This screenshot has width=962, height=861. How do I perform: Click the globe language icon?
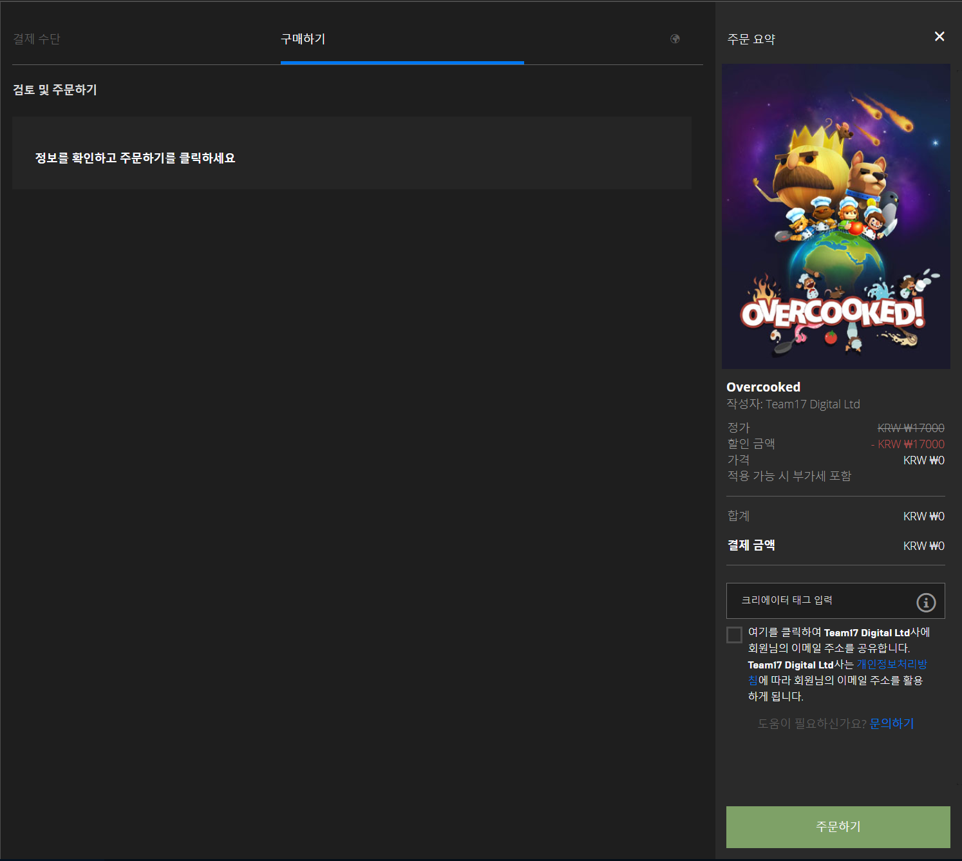click(x=675, y=39)
